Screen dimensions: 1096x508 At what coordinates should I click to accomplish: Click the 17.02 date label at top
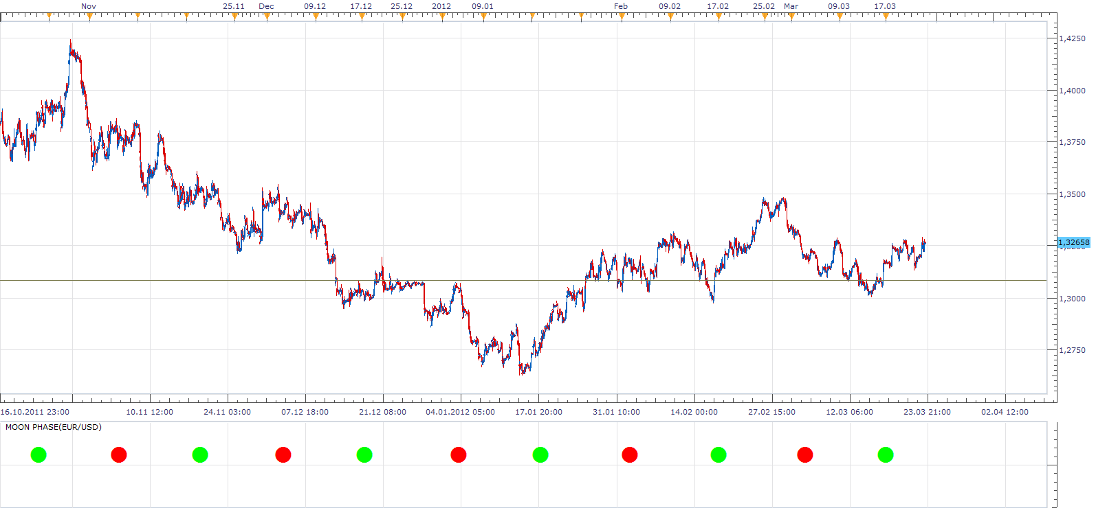coord(718,6)
